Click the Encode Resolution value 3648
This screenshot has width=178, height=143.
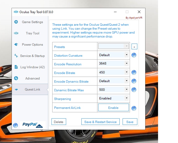[x=103, y=63]
